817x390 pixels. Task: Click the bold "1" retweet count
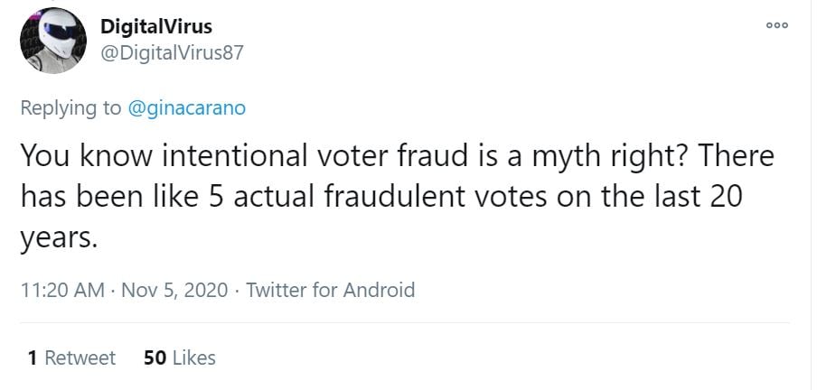[33, 357]
